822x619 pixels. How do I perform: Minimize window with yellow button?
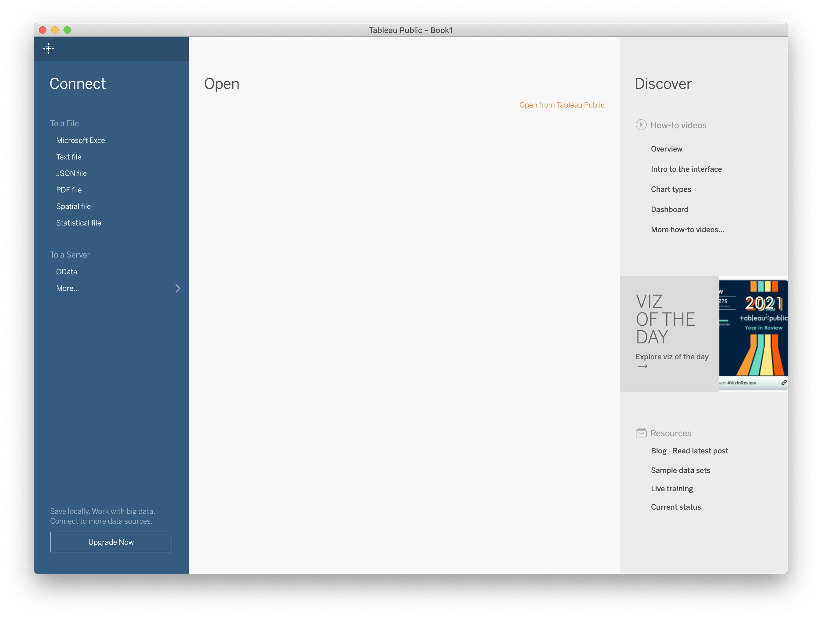pos(55,30)
